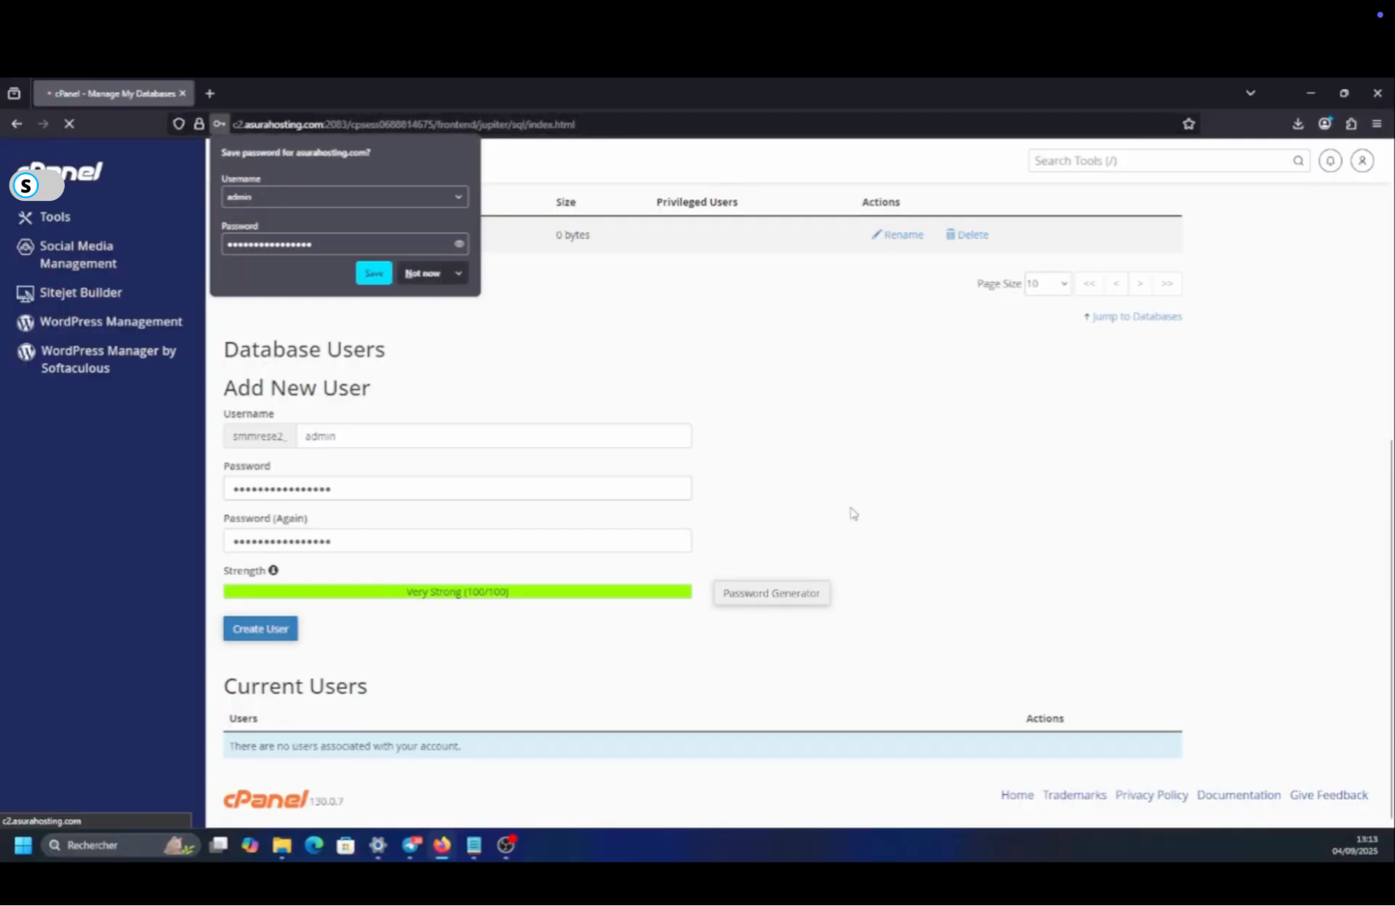Viewport: 1395px width, 906px height.
Task: Reveal the password using the eye icon
Action: (x=459, y=243)
